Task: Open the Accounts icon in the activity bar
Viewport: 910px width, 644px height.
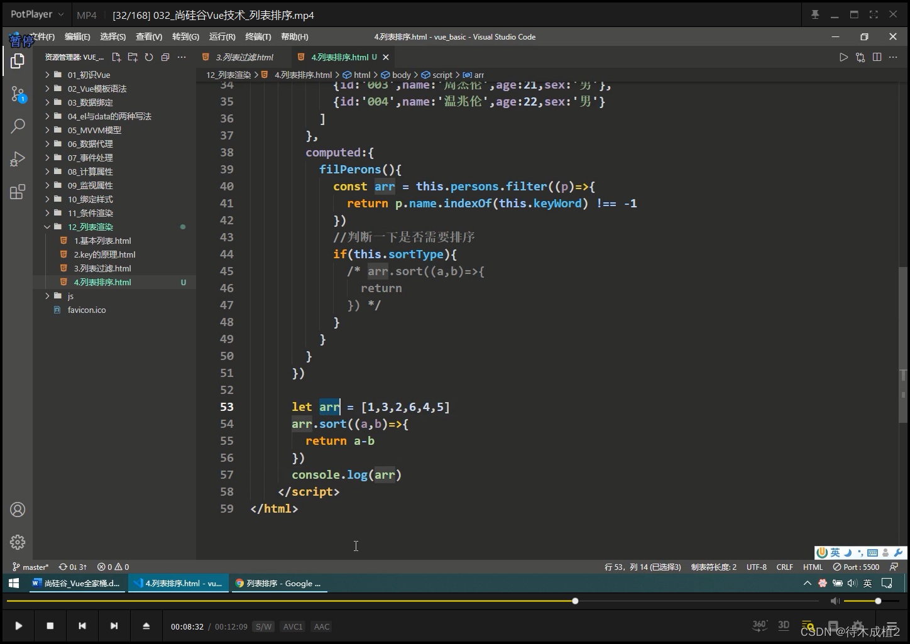Action: point(18,510)
